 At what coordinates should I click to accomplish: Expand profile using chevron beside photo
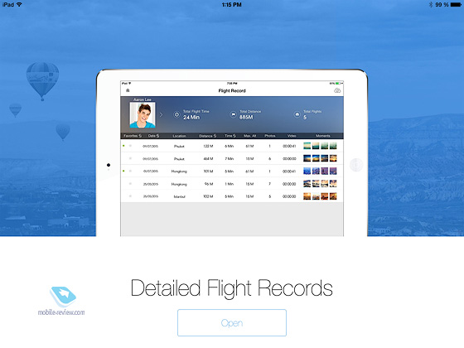click(x=162, y=114)
